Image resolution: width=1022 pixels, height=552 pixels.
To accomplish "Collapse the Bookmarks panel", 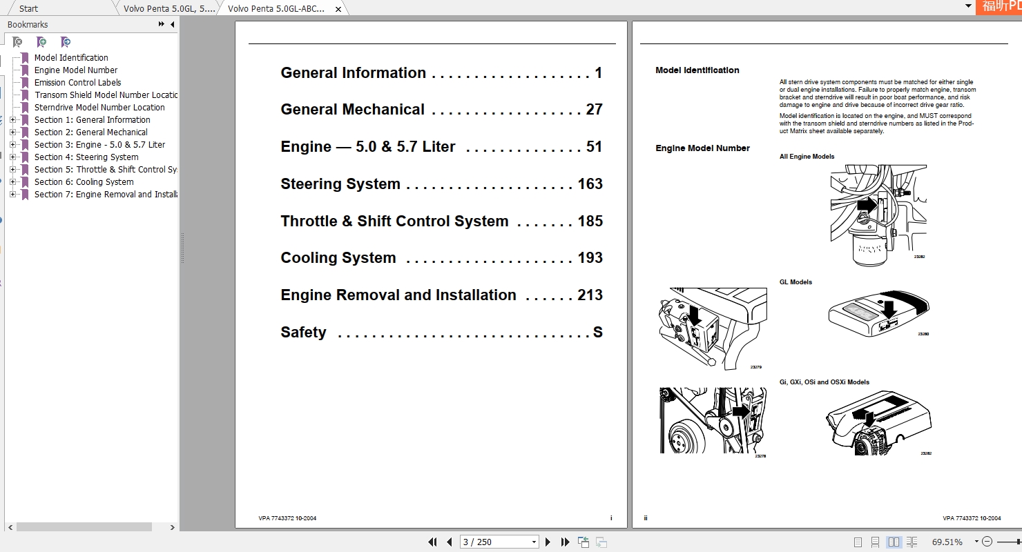I will pos(172,24).
